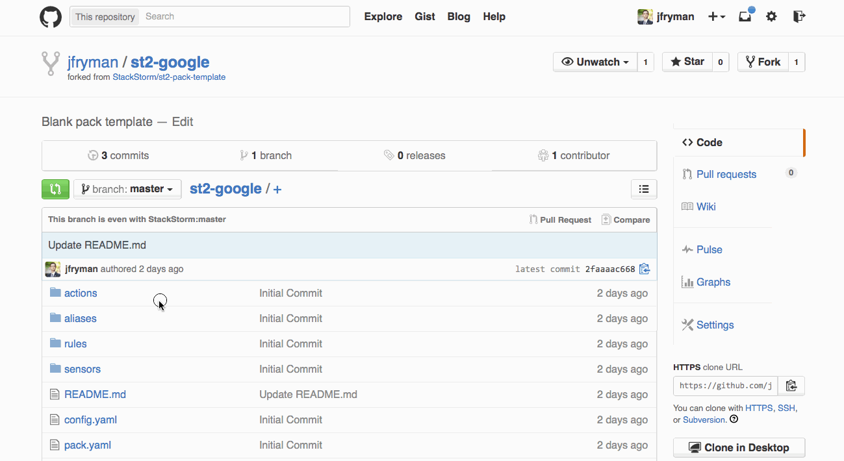Open the Code tab in sidebar
This screenshot has height=461, width=844.
[x=739, y=143]
